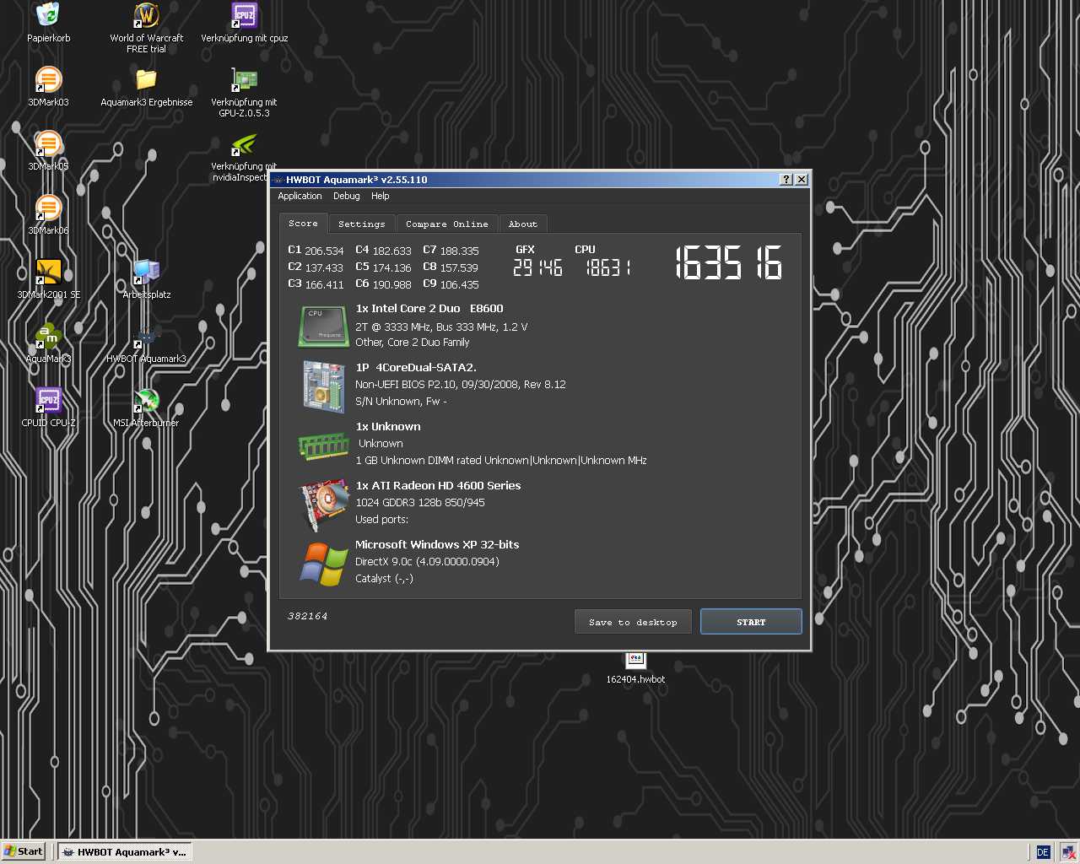Click the C5 value 174.136
This screenshot has height=864, width=1080.
coord(391,268)
